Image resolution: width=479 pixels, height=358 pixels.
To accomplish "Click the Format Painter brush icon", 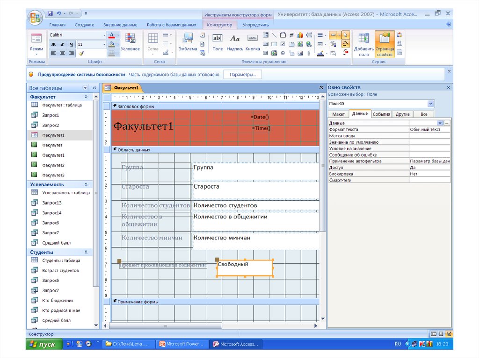I will pos(81,53).
